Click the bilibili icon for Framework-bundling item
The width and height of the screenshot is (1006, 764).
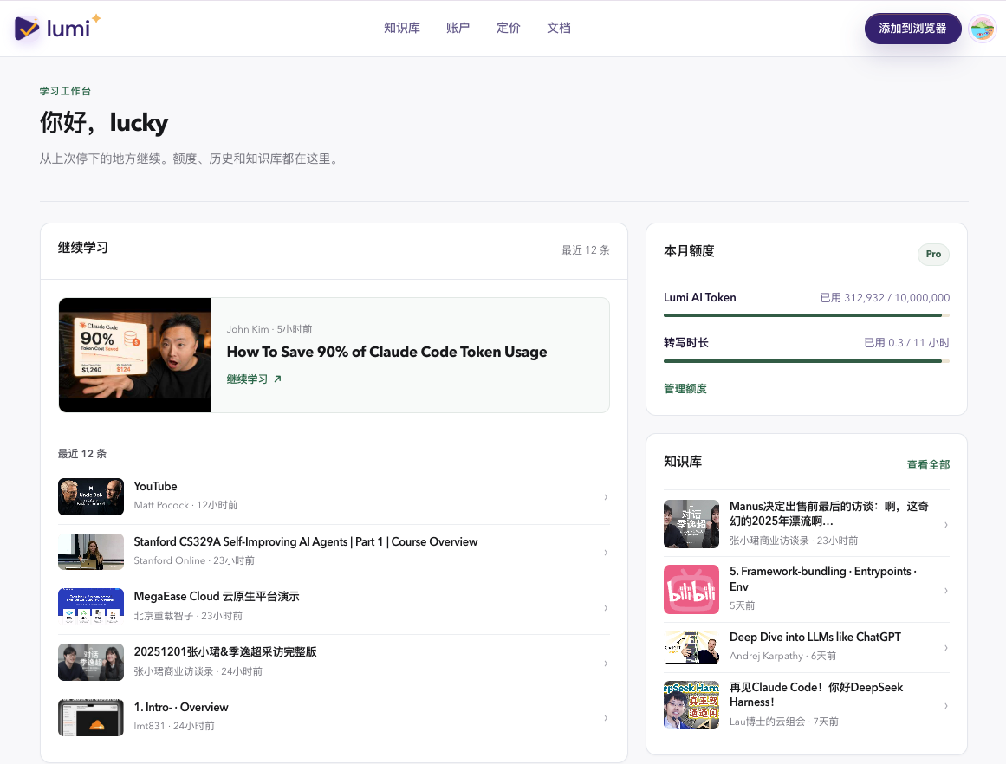pos(691,590)
